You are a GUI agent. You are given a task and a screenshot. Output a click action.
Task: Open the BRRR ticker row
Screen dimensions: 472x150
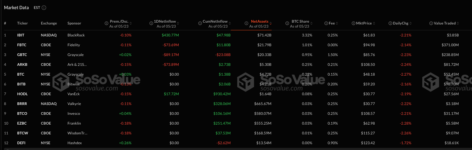click(22, 104)
